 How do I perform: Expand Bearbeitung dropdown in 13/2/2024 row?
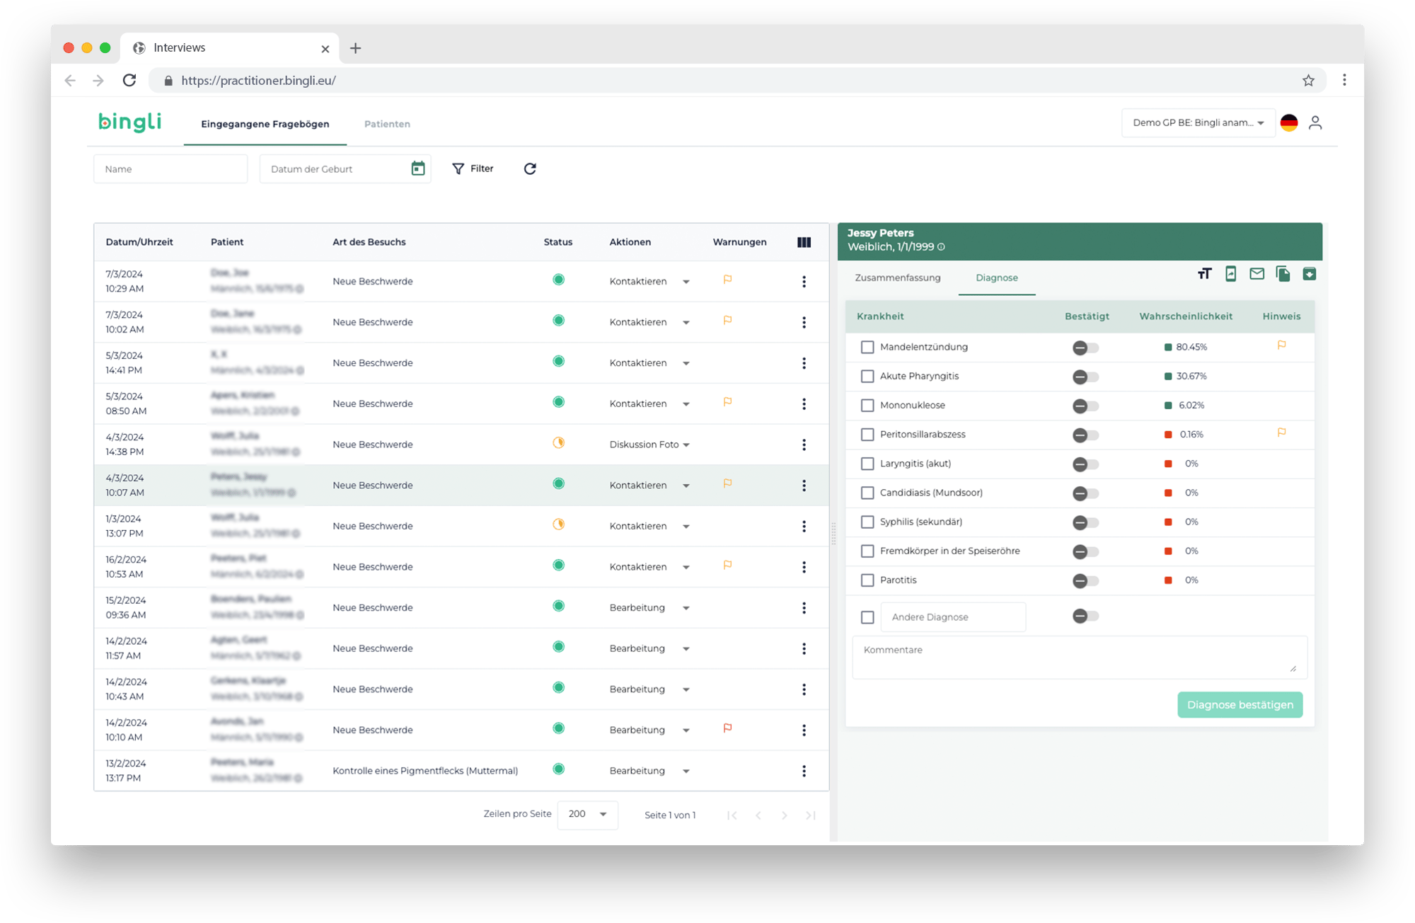coord(686,771)
